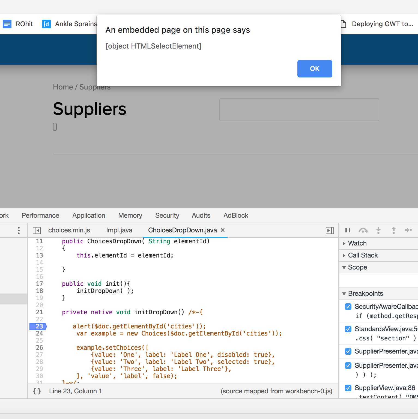Click the Ankle Sprains bookmark favicon

click(46, 24)
